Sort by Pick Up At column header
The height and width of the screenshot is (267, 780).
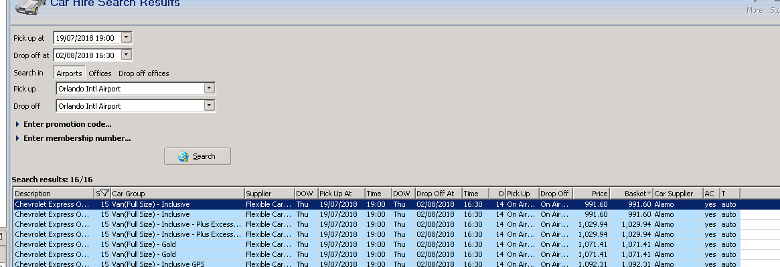341,194
